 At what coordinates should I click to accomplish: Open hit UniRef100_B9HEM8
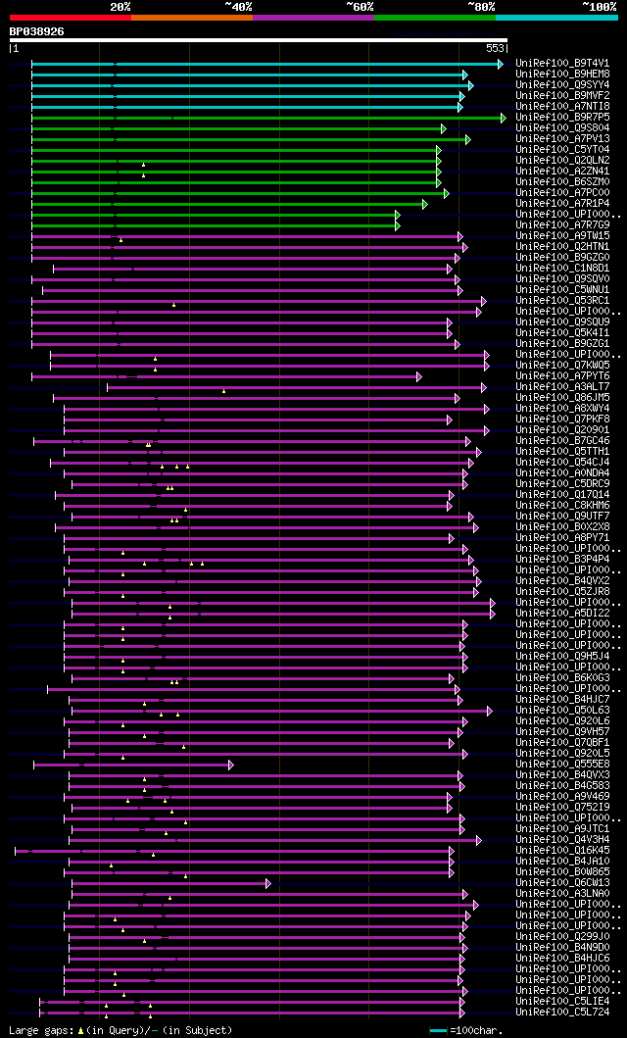pos(563,74)
